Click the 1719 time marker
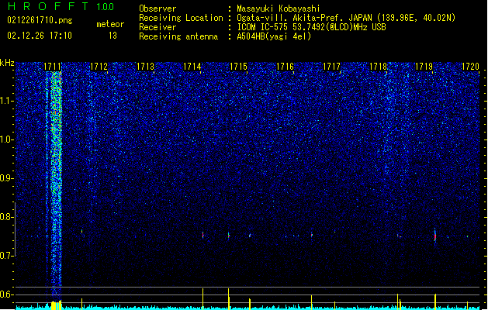488x310 pixels. point(424,67)
